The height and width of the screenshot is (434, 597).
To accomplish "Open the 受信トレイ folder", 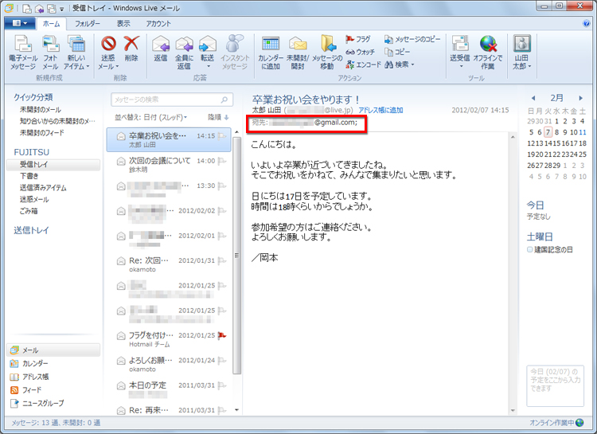I will click(53, 165).
